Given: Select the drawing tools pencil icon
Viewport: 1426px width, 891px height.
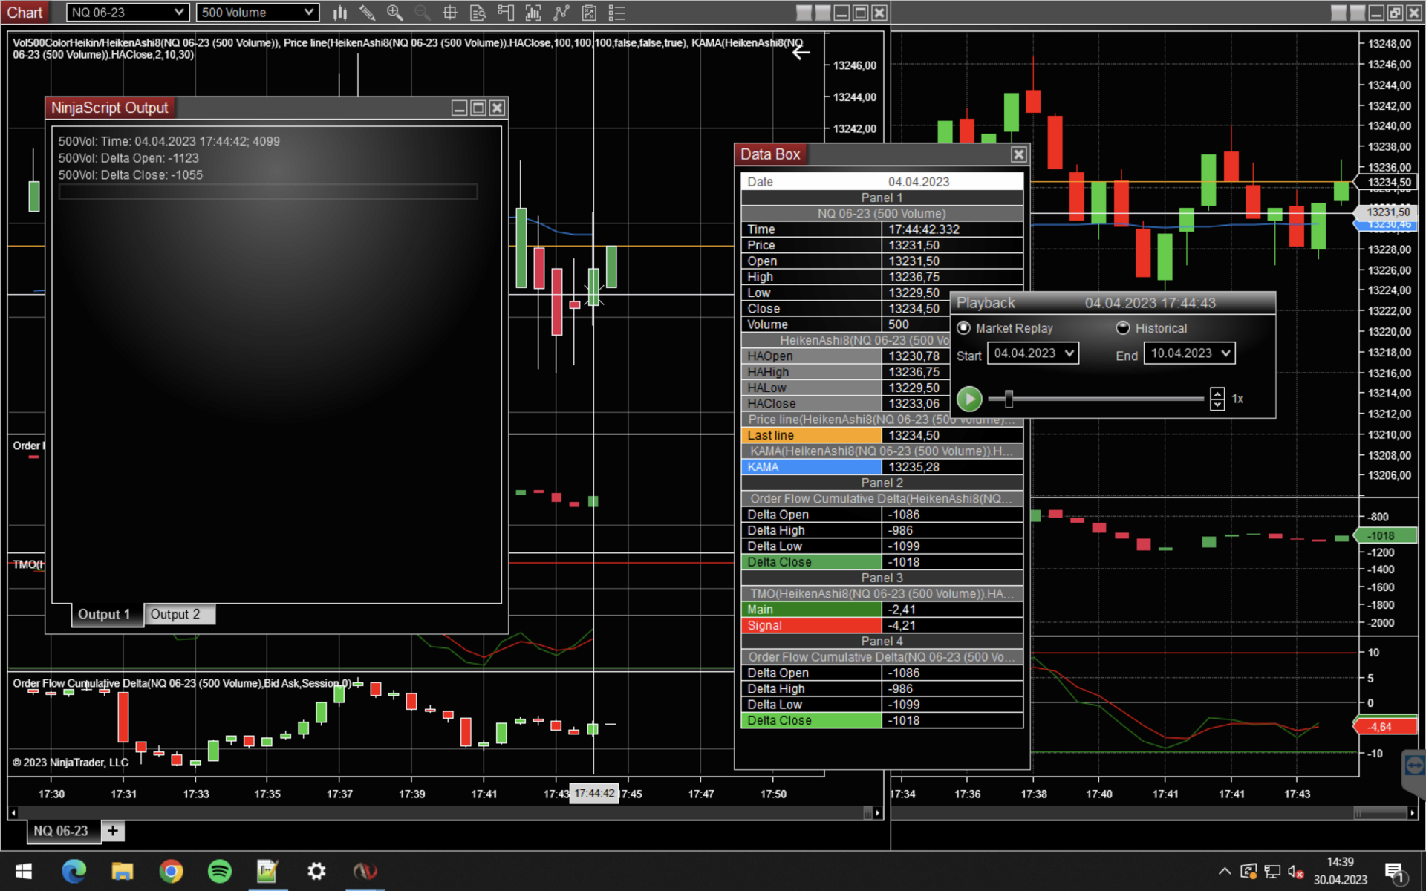Looking at the screenshot, I should [x=367, y=13].
